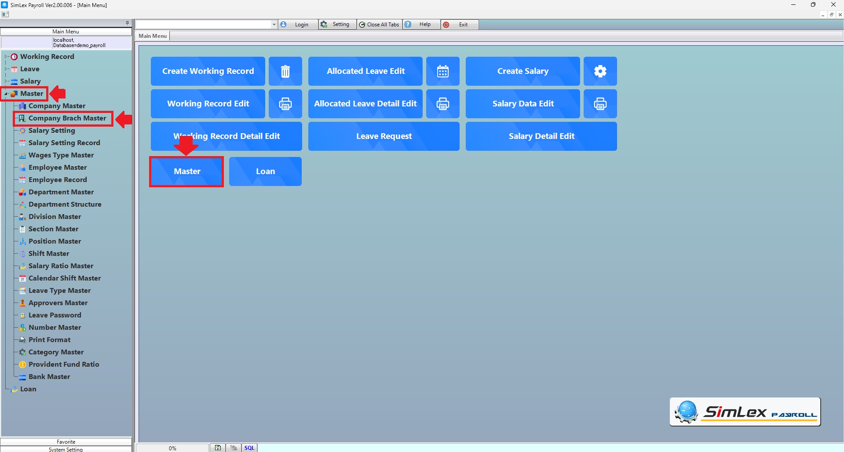Expand the Salary tree node
Image resolution: width=844 pixels, height=452 pixels.
point(6,81)
